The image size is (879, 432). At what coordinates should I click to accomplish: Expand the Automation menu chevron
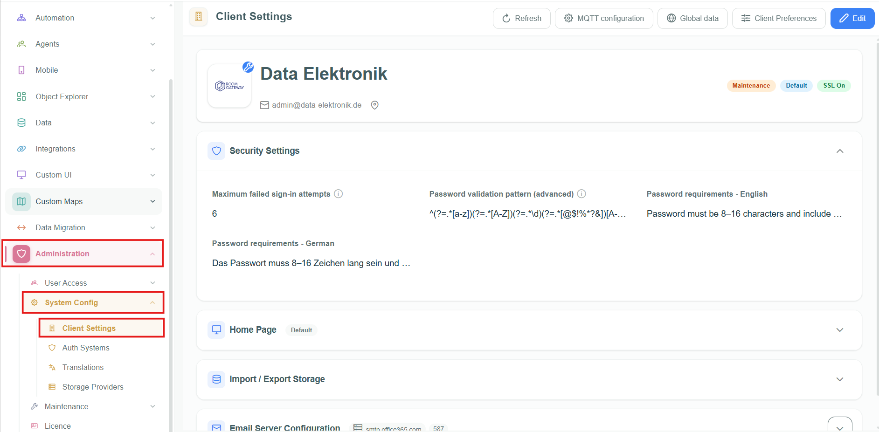coord(152,18)
